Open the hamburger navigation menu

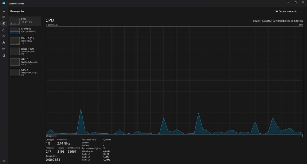[x=4, y=11]
